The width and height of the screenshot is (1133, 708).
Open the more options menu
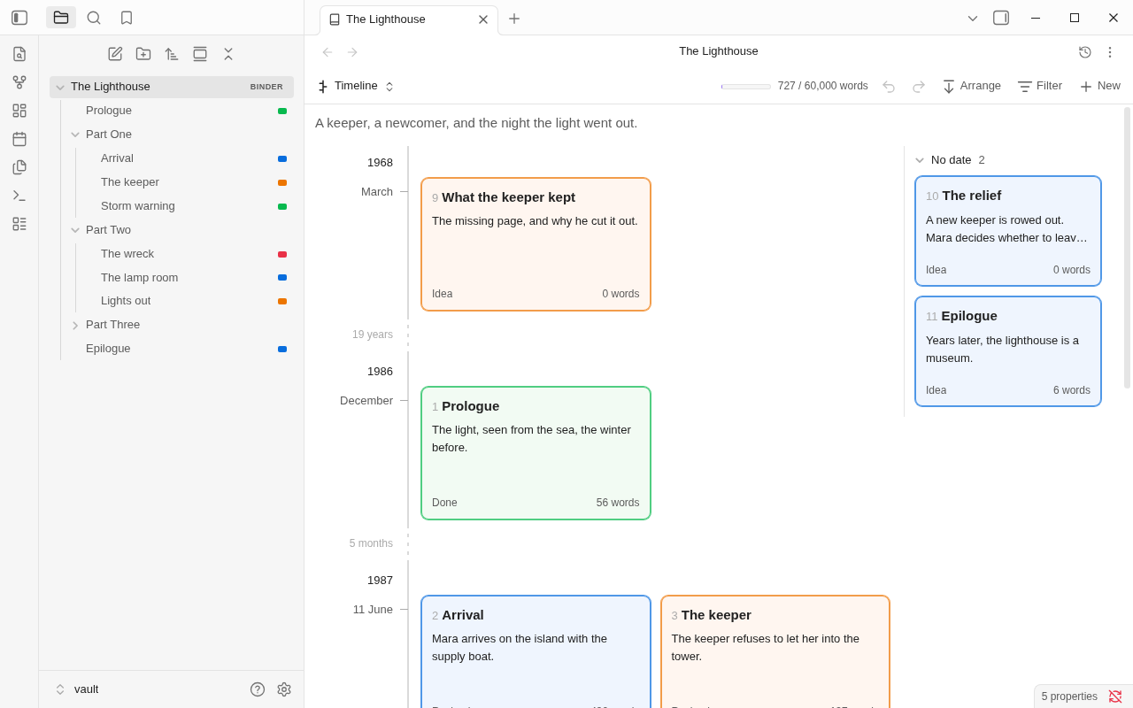tap(1110, 52)
